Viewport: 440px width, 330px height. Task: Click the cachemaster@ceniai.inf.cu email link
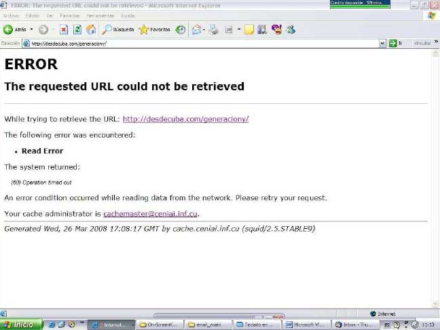point(150,214)
